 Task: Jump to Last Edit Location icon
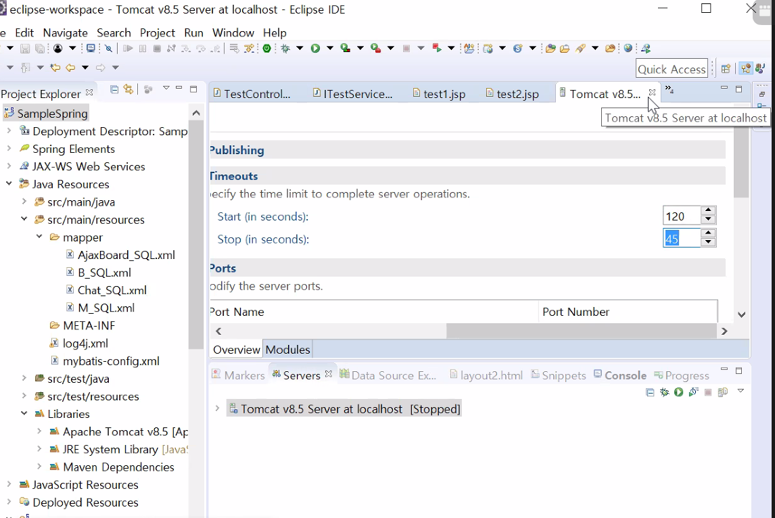(x=55, y=68)
